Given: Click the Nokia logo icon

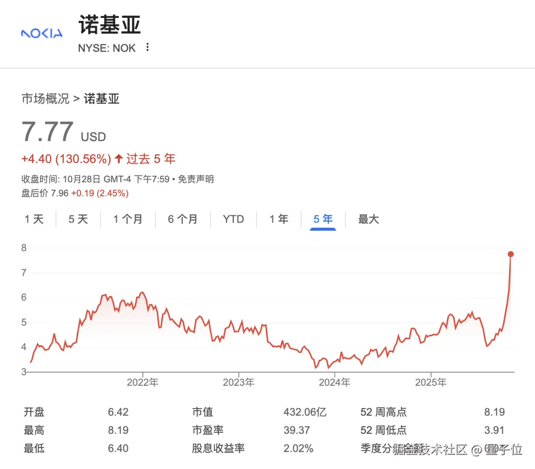Looking at the screenshot, I should 42,33.
